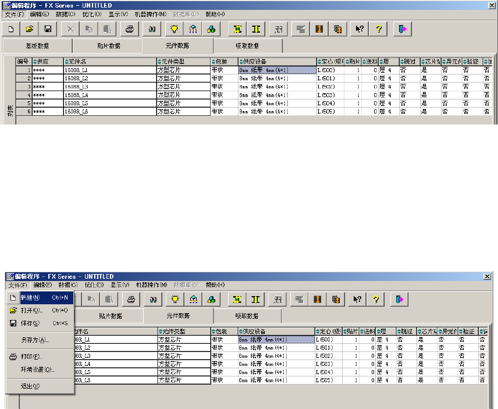Click the yellow question mark icon in the upper window
This screenshot has width=498, height=409.
click(x=378, y=29)
